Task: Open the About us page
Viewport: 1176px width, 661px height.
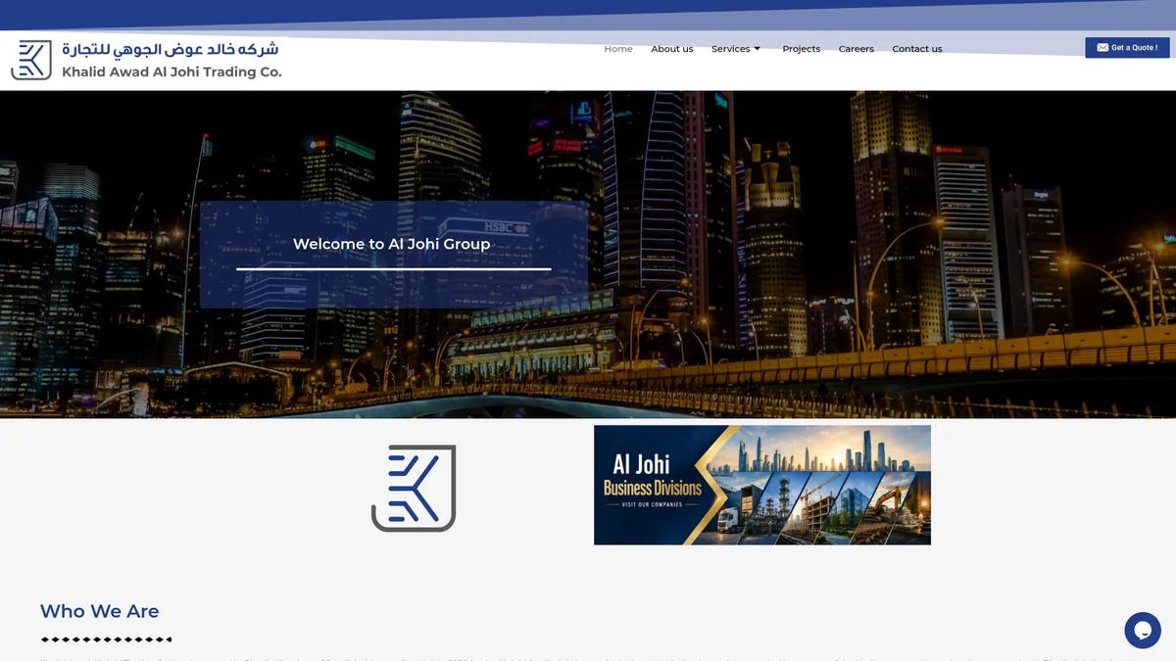Action: point(672,49)
